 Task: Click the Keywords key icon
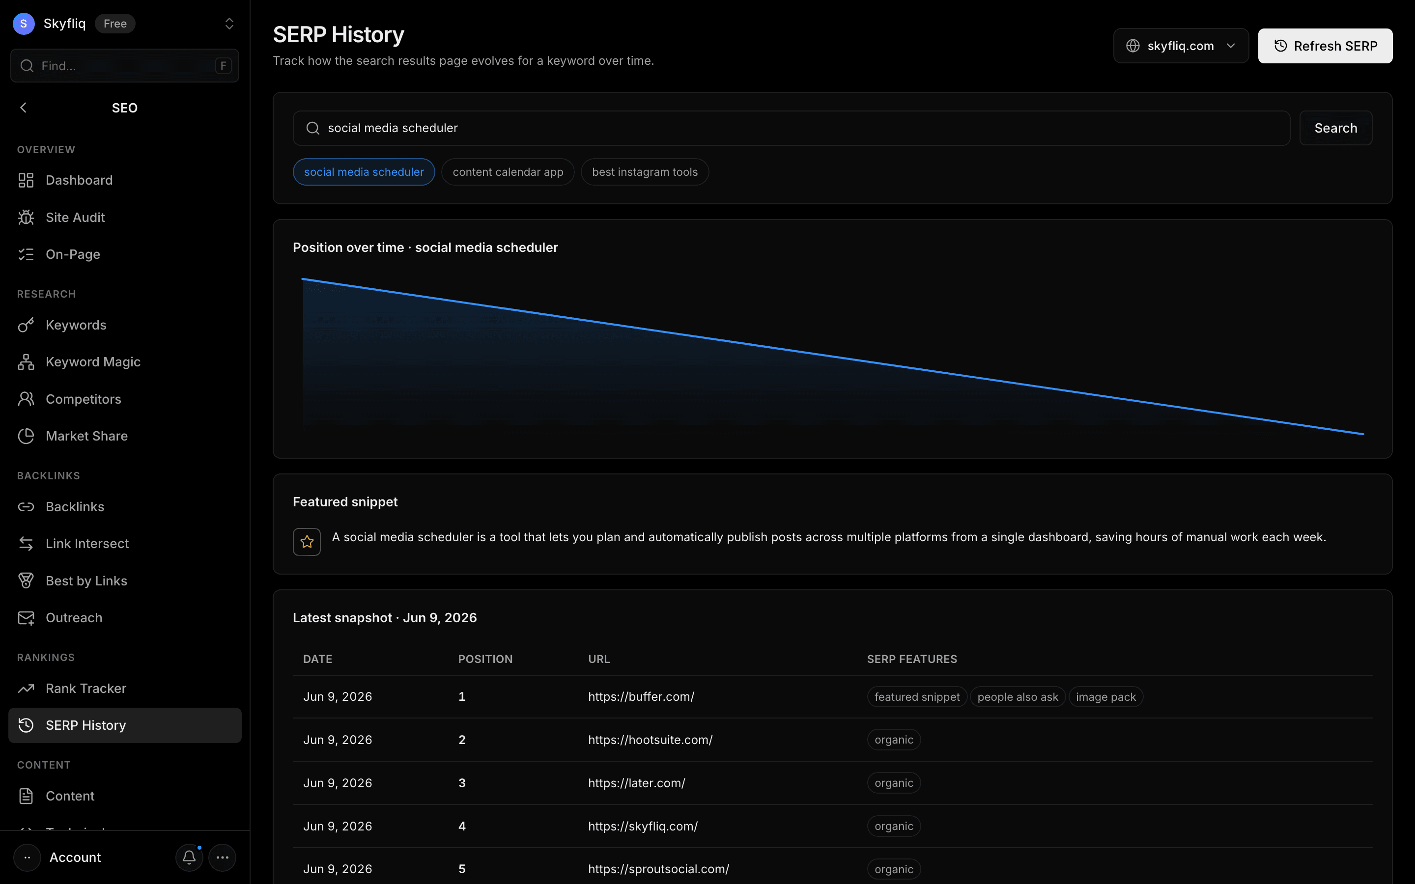point(26,325)
